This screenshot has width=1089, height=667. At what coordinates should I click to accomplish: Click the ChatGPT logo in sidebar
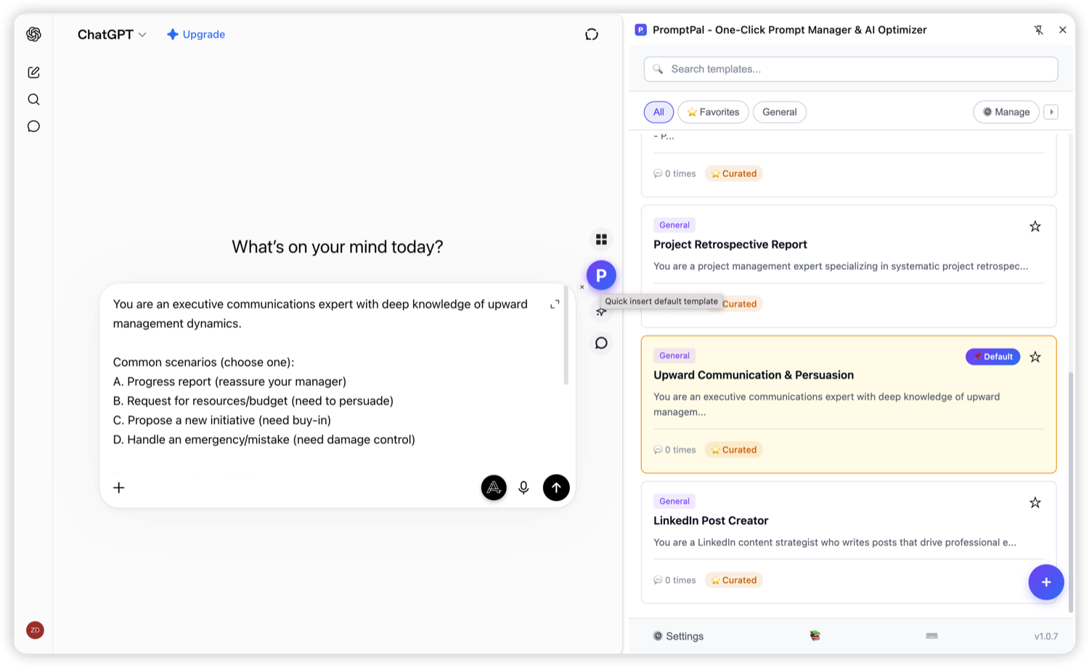point(33,34)
